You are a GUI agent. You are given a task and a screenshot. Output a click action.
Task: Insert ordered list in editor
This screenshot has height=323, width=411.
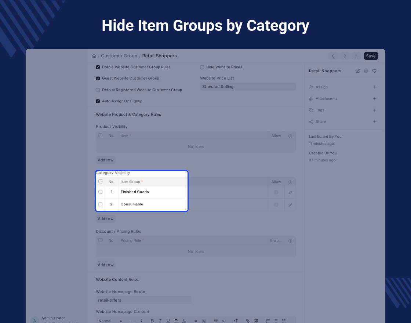point(268,321)
